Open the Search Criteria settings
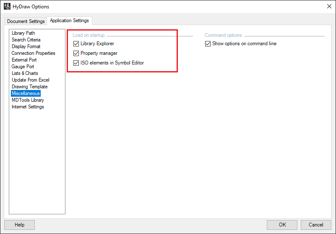This screenshot has height=234, width=336. click(26, 40)
